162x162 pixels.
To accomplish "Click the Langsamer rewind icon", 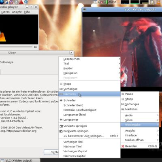I will click(x=61, y=119).
